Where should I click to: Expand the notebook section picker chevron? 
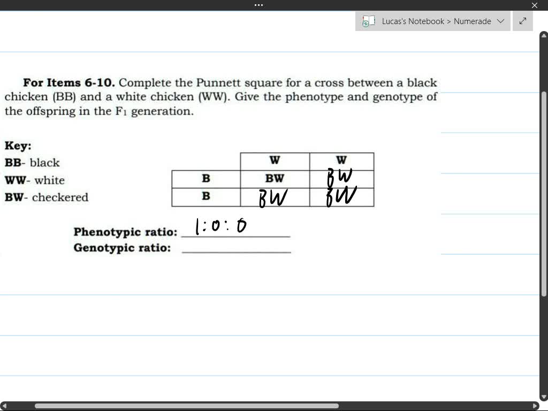pyautogui.click(x=500, y=21)
